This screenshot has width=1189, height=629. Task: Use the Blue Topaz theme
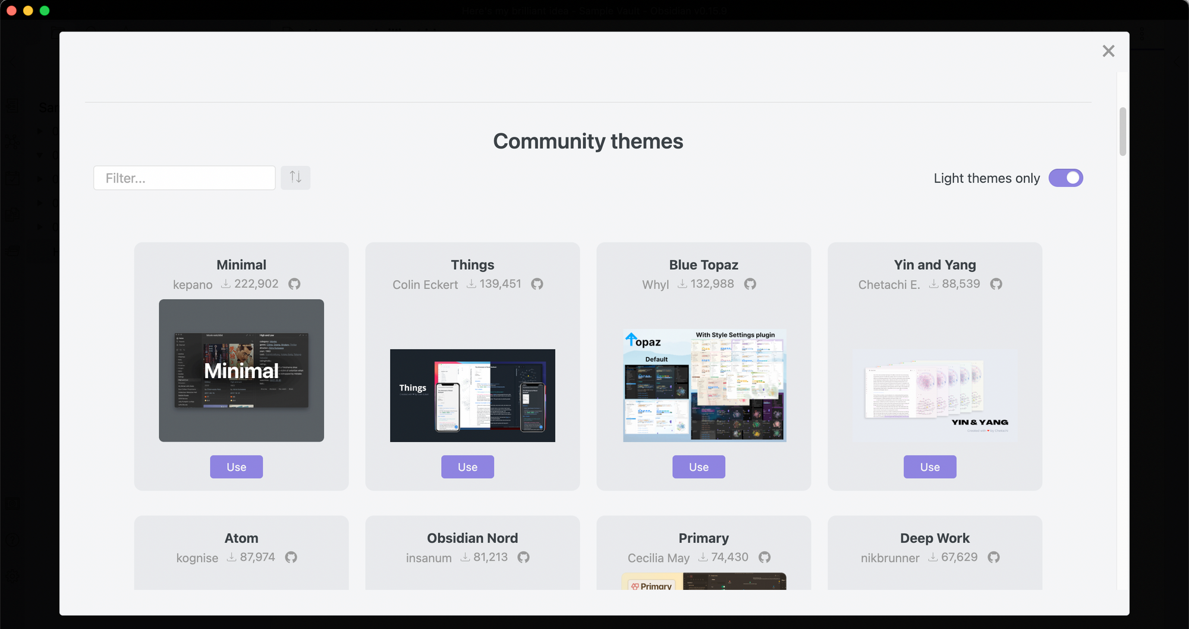699,467
